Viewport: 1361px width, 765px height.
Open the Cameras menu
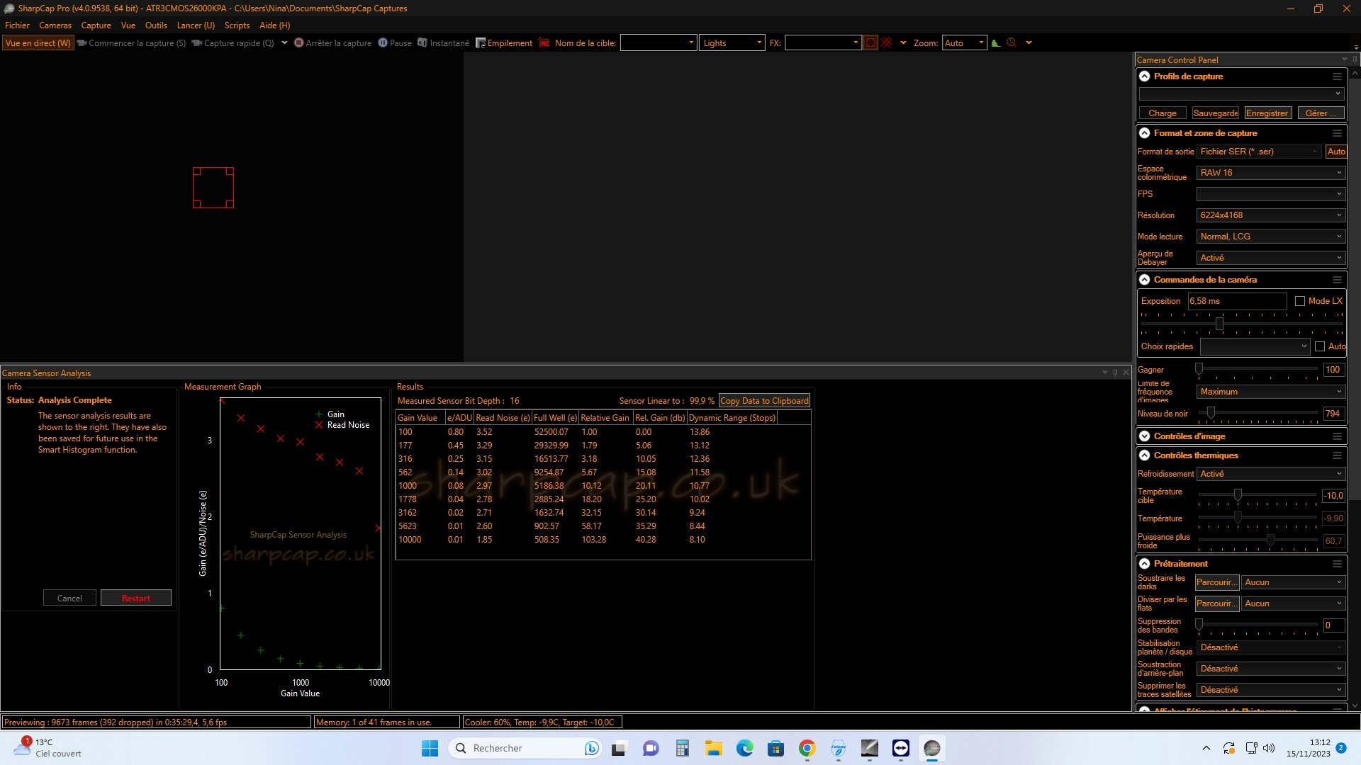[55, 25]
